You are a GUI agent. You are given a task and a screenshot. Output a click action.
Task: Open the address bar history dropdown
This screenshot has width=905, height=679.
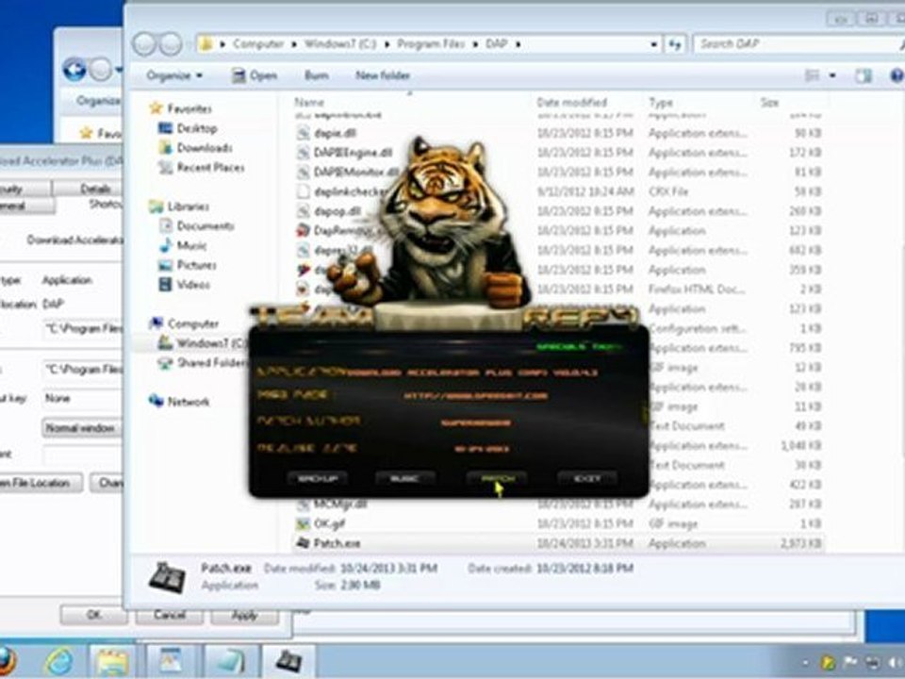653,44
